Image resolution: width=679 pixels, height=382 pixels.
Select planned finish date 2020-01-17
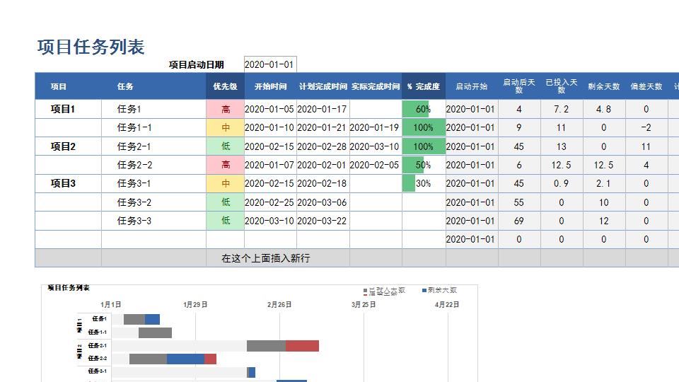[x=323, y=109]
